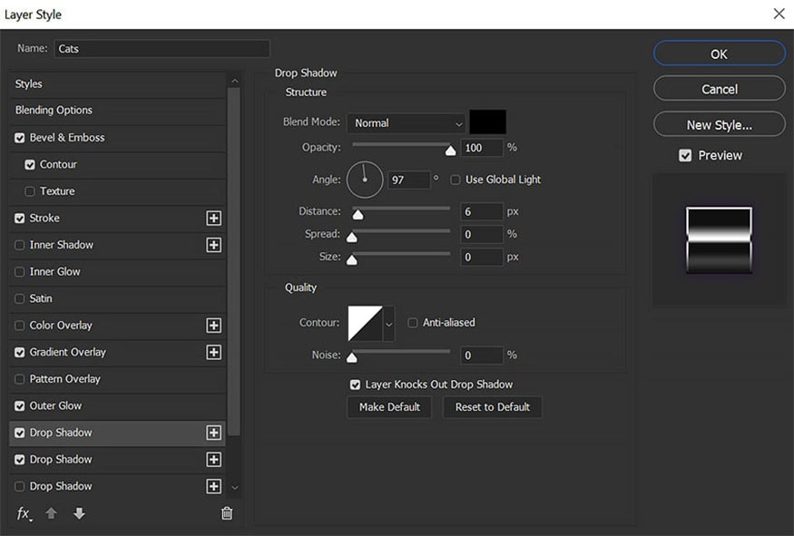Click the fx effects menu icon
This screenshot has height=536, width=794.
coord(24,514)
